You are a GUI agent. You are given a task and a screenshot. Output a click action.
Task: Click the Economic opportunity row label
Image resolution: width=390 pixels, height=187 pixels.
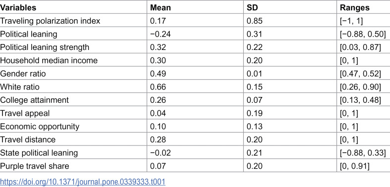(40, 126)
